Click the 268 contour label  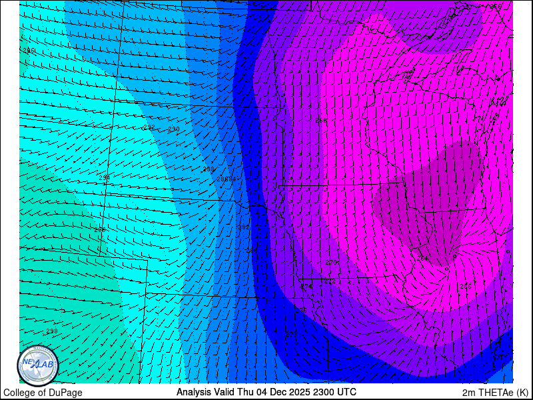pyautogui.click(x=321, y=121)
